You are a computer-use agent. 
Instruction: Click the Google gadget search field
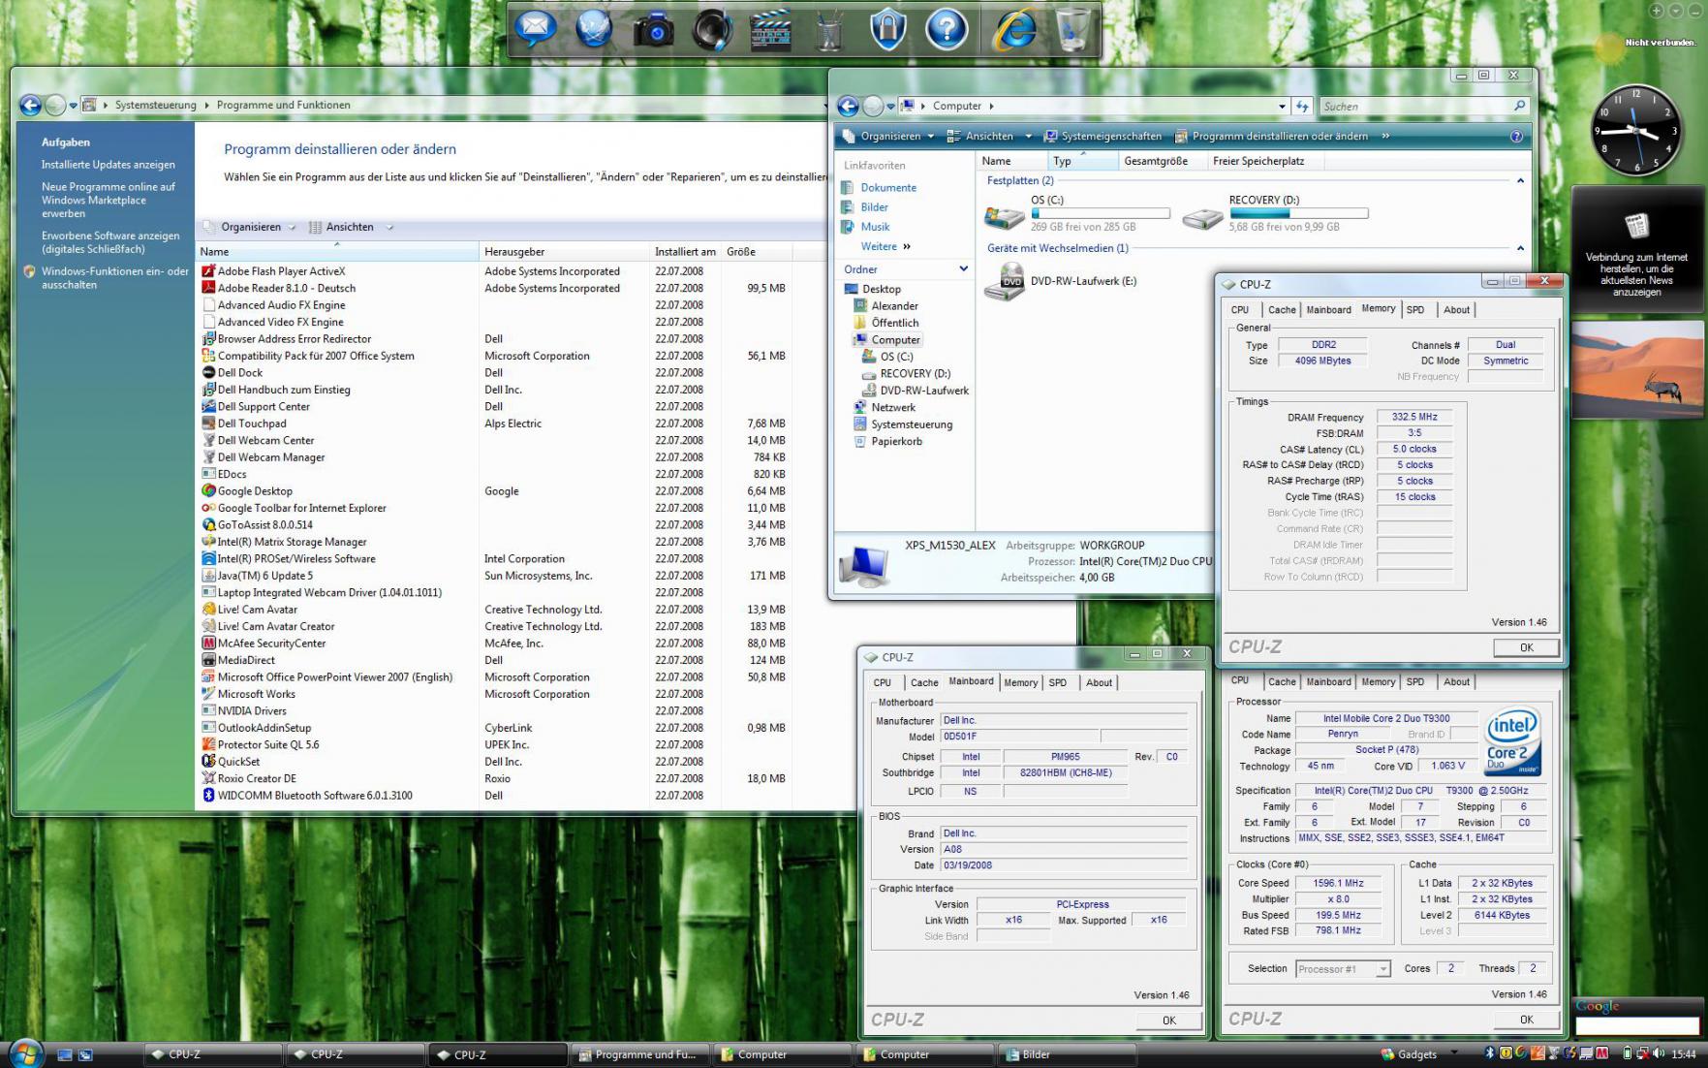pos(1637,1026)
